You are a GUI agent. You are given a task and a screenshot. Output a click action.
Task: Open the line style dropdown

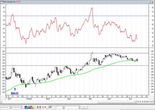tap(10, 107)
